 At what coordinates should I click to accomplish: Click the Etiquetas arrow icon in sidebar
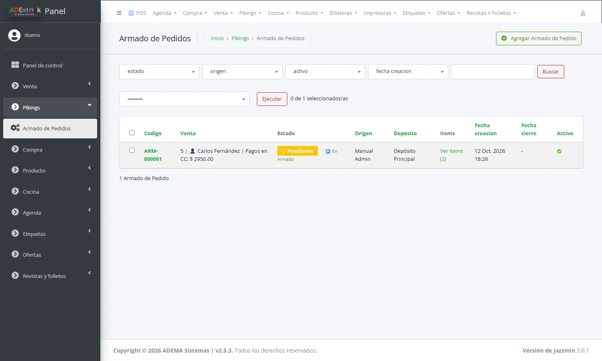[x=15, y=233]
